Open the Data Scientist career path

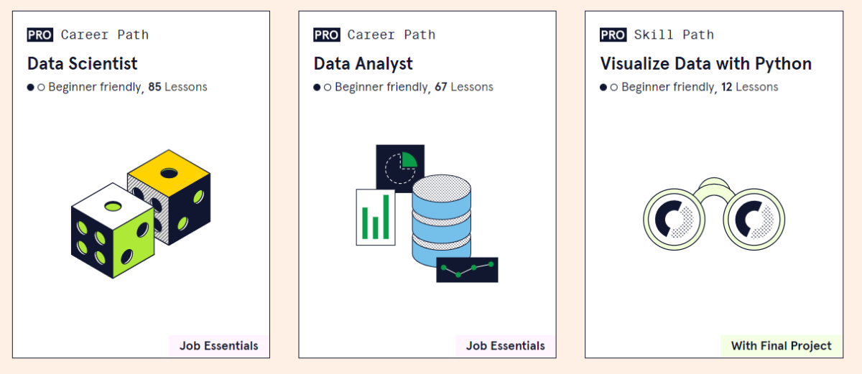click(83, 64)
